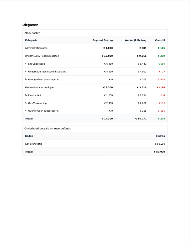The image size is (190, 246).
Task: Click the Uitgaven heading
Action: point(30,25)
